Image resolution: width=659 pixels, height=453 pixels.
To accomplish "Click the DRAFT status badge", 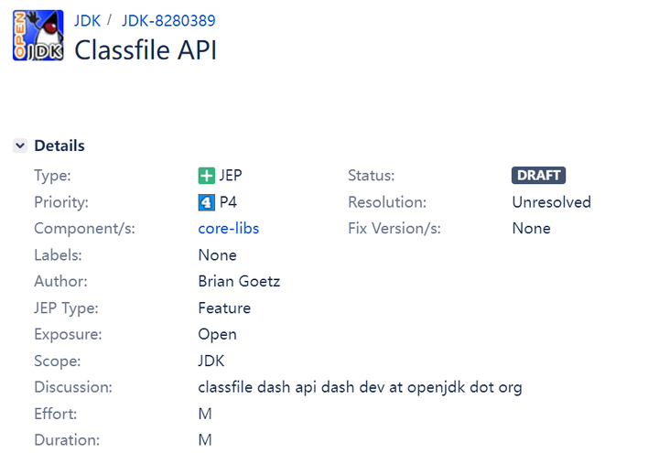I will [538, 176].
